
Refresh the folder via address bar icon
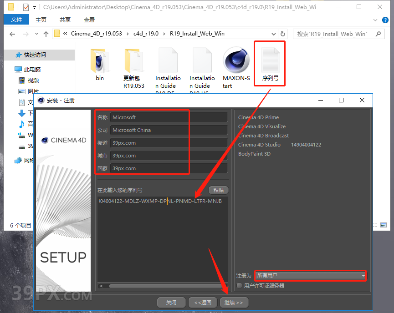point(283,34)
